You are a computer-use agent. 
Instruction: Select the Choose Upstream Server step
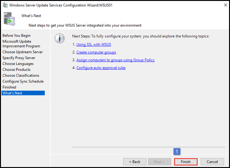(x=23, y=52)
